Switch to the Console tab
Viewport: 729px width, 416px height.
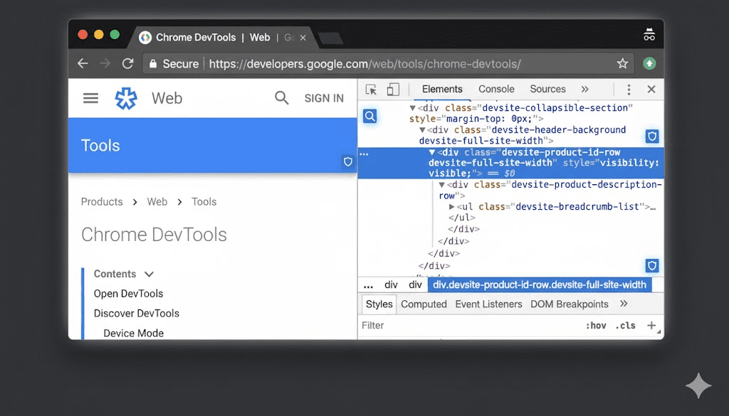pos(496,89)
